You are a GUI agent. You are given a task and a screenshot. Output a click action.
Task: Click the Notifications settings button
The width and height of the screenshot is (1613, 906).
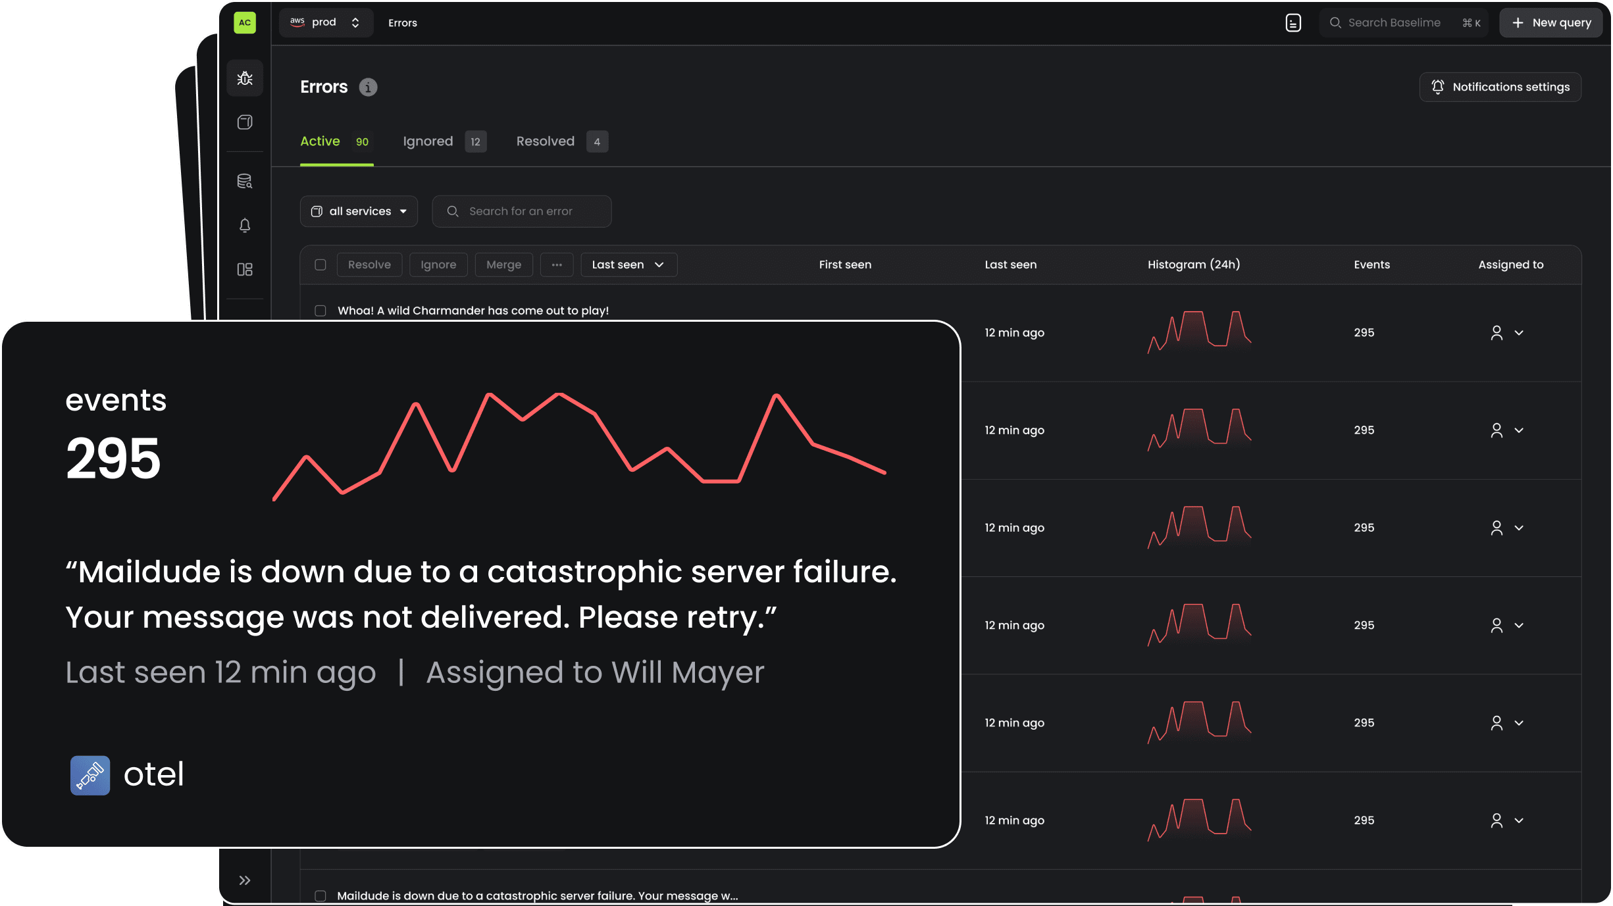pyautogui.click(x=1500, y=87)
